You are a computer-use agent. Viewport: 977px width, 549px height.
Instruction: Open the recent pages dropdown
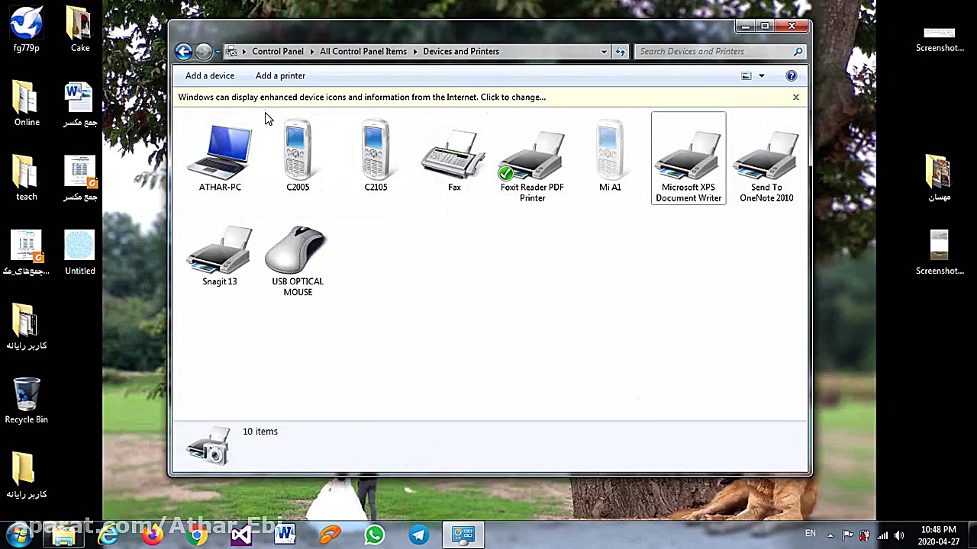pyautogui.click(x=218, y=52)
